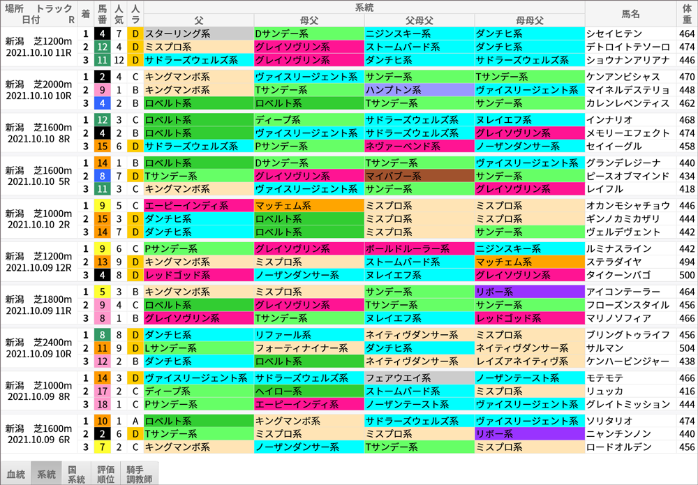The image size is (698, 485).
Task: Click the 2021.10.10 11R race label
Action: (39, 52)
